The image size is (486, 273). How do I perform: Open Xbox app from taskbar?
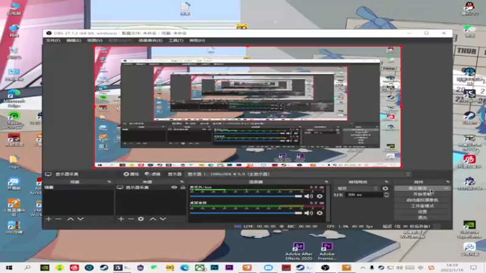tap(200, 268)
